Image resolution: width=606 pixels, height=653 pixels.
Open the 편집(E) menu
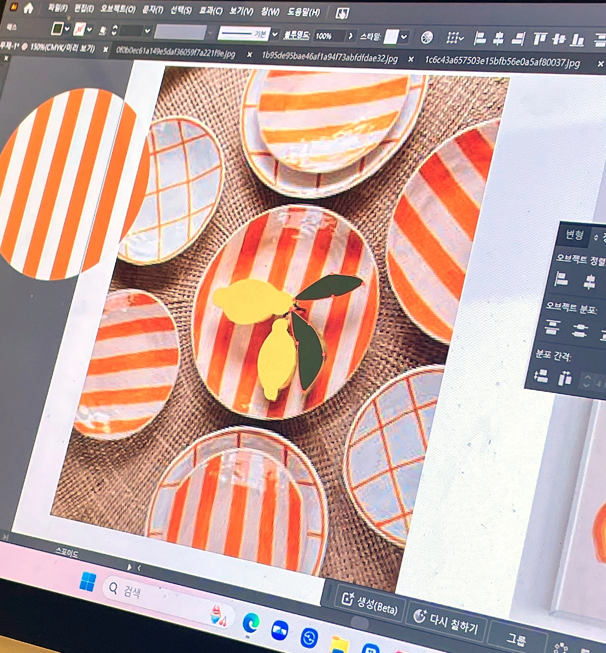(84, 8)
